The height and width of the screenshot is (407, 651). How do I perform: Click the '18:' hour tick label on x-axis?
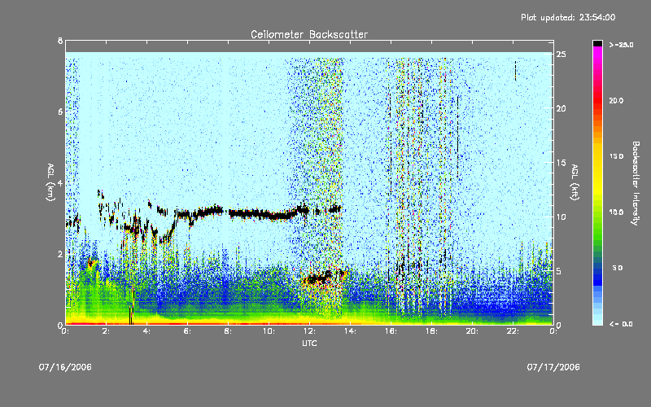click(431, 331)
